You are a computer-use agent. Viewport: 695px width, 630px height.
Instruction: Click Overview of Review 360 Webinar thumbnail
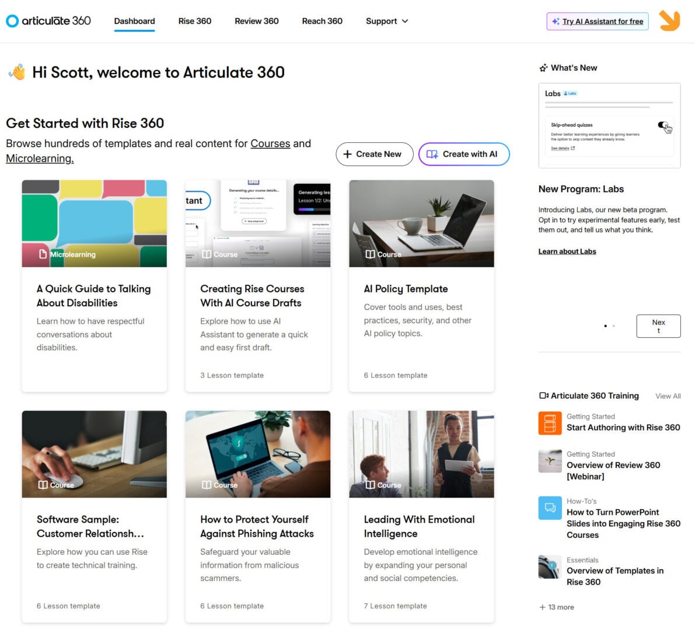pos(550,461)
